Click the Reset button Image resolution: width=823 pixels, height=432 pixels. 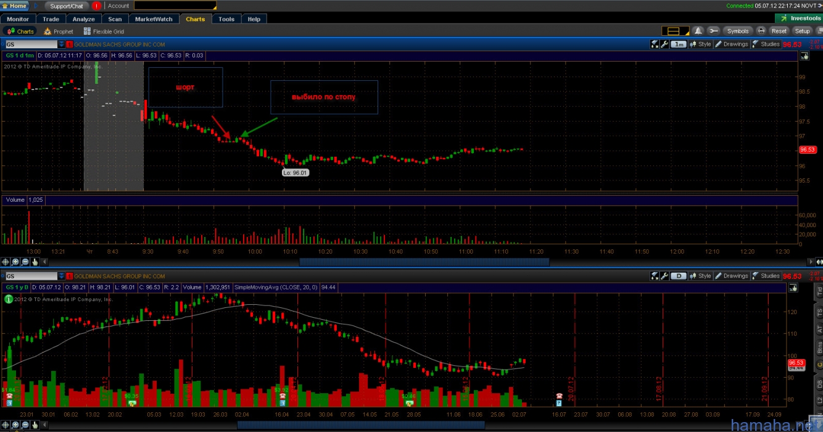click(x=779, y=31)
